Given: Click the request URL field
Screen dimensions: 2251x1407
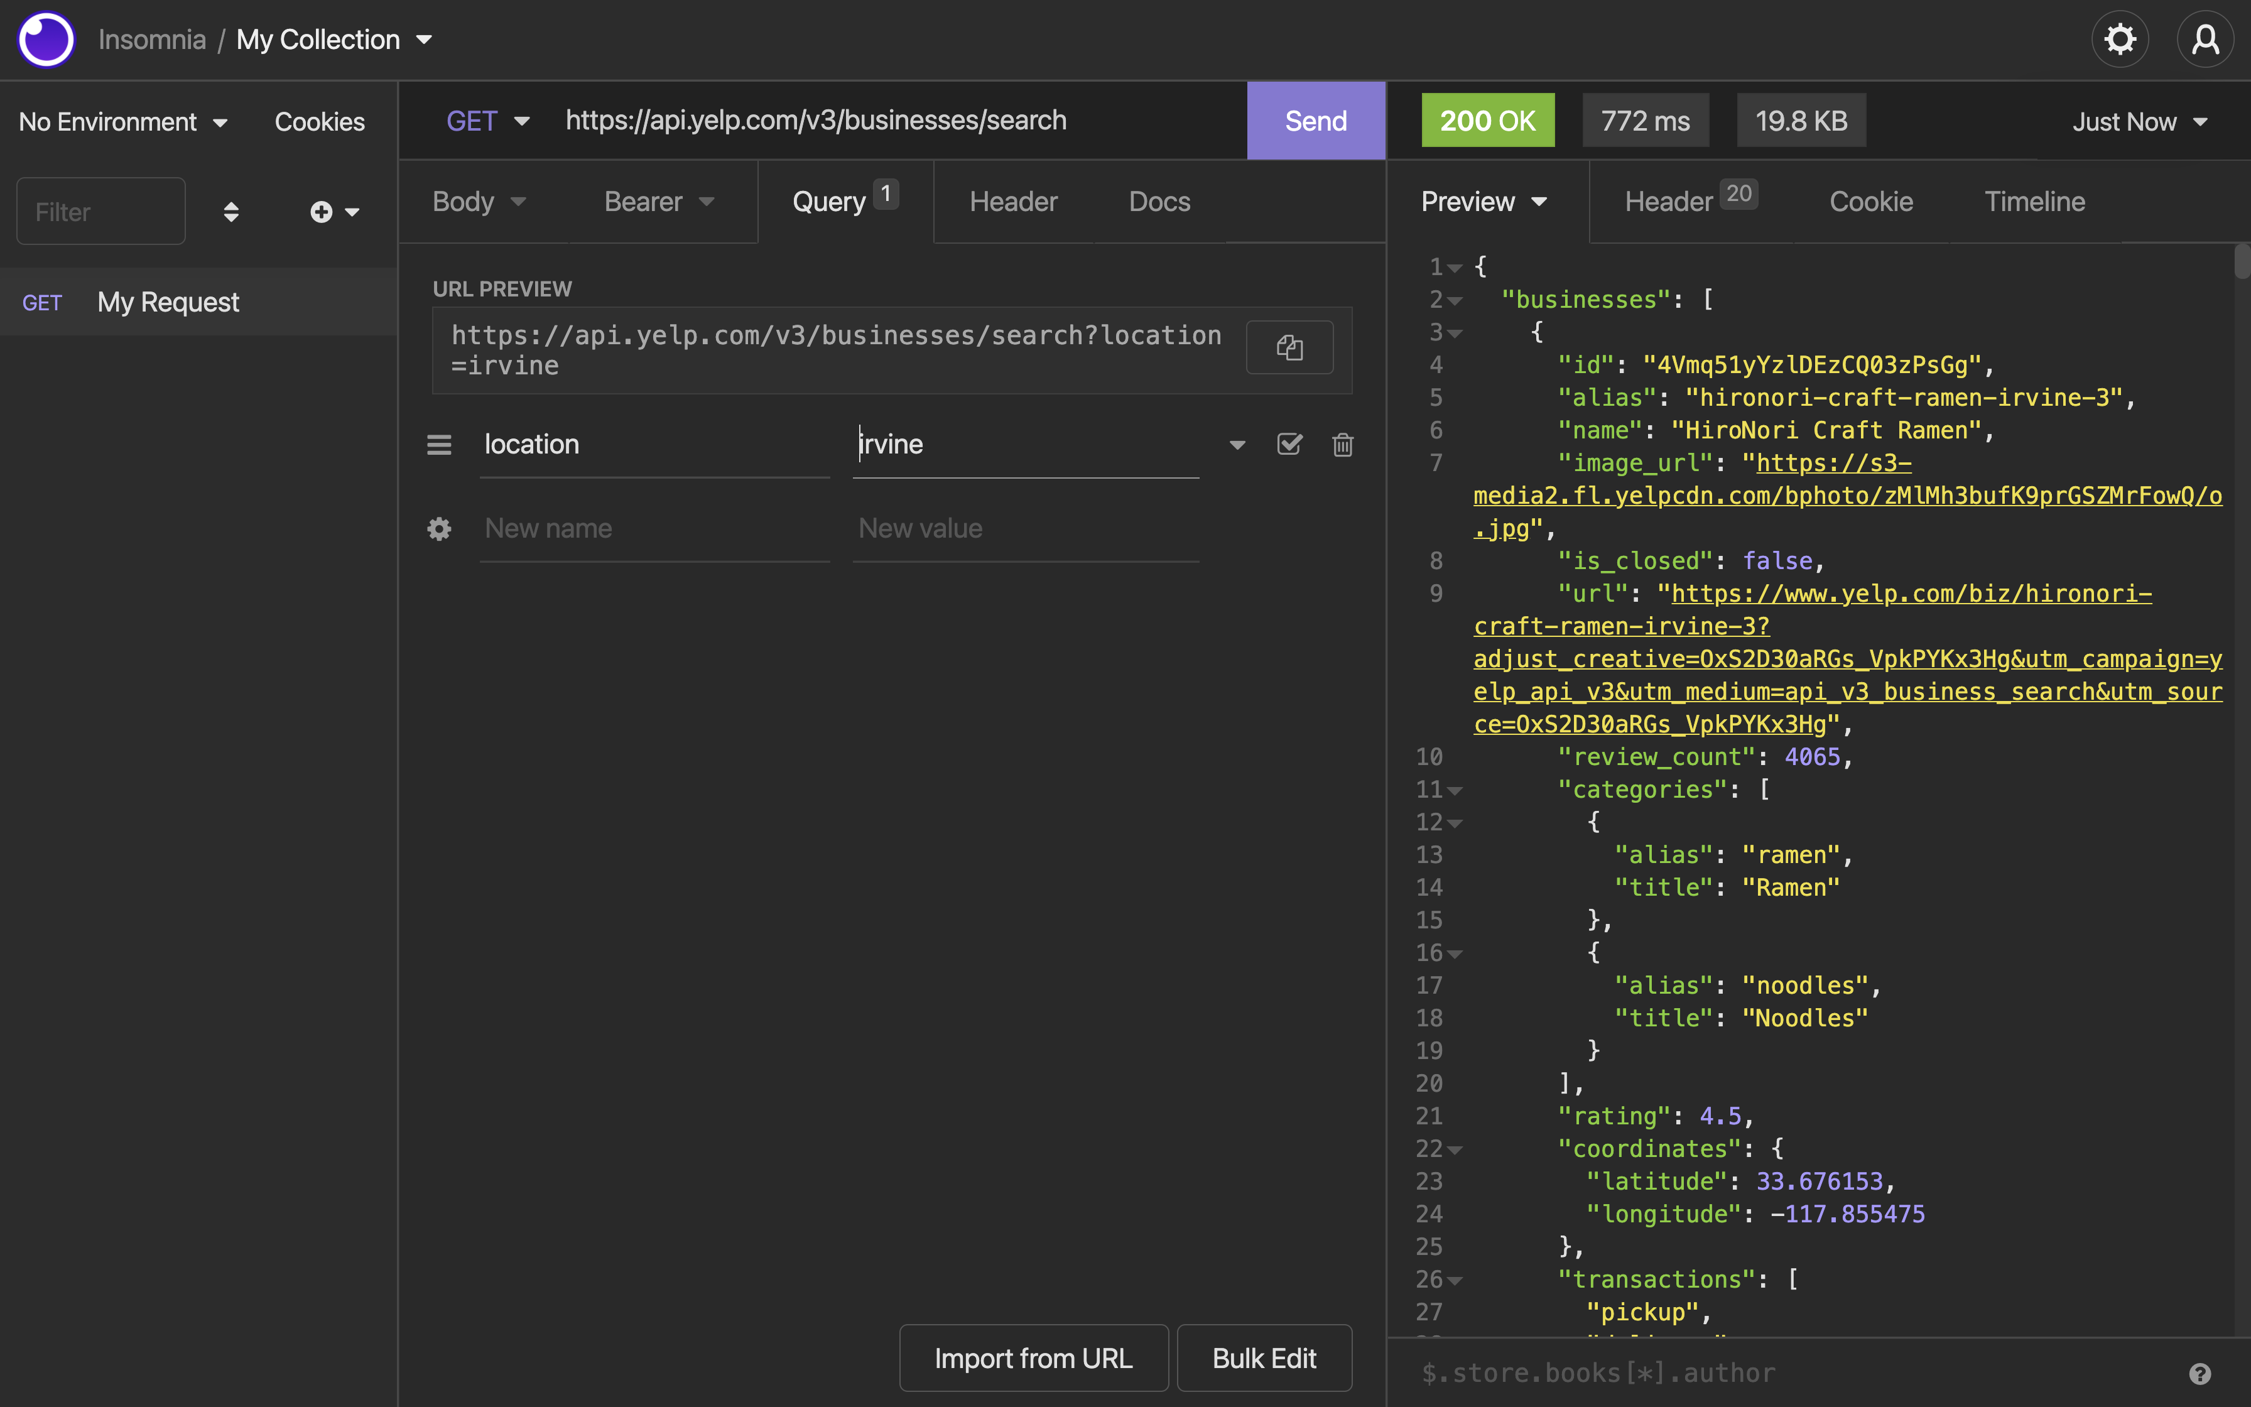Looking at the screenshot, I should [x=898, y=121].
